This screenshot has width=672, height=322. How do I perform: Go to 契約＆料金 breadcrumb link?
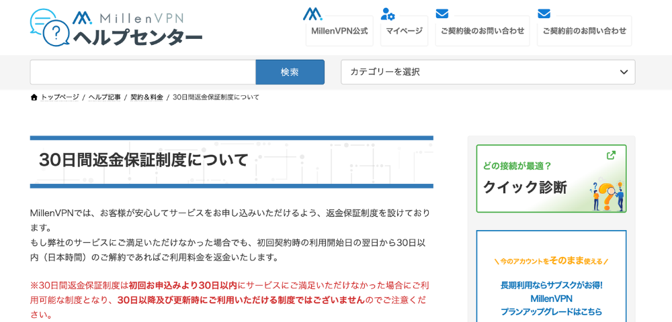146,97
